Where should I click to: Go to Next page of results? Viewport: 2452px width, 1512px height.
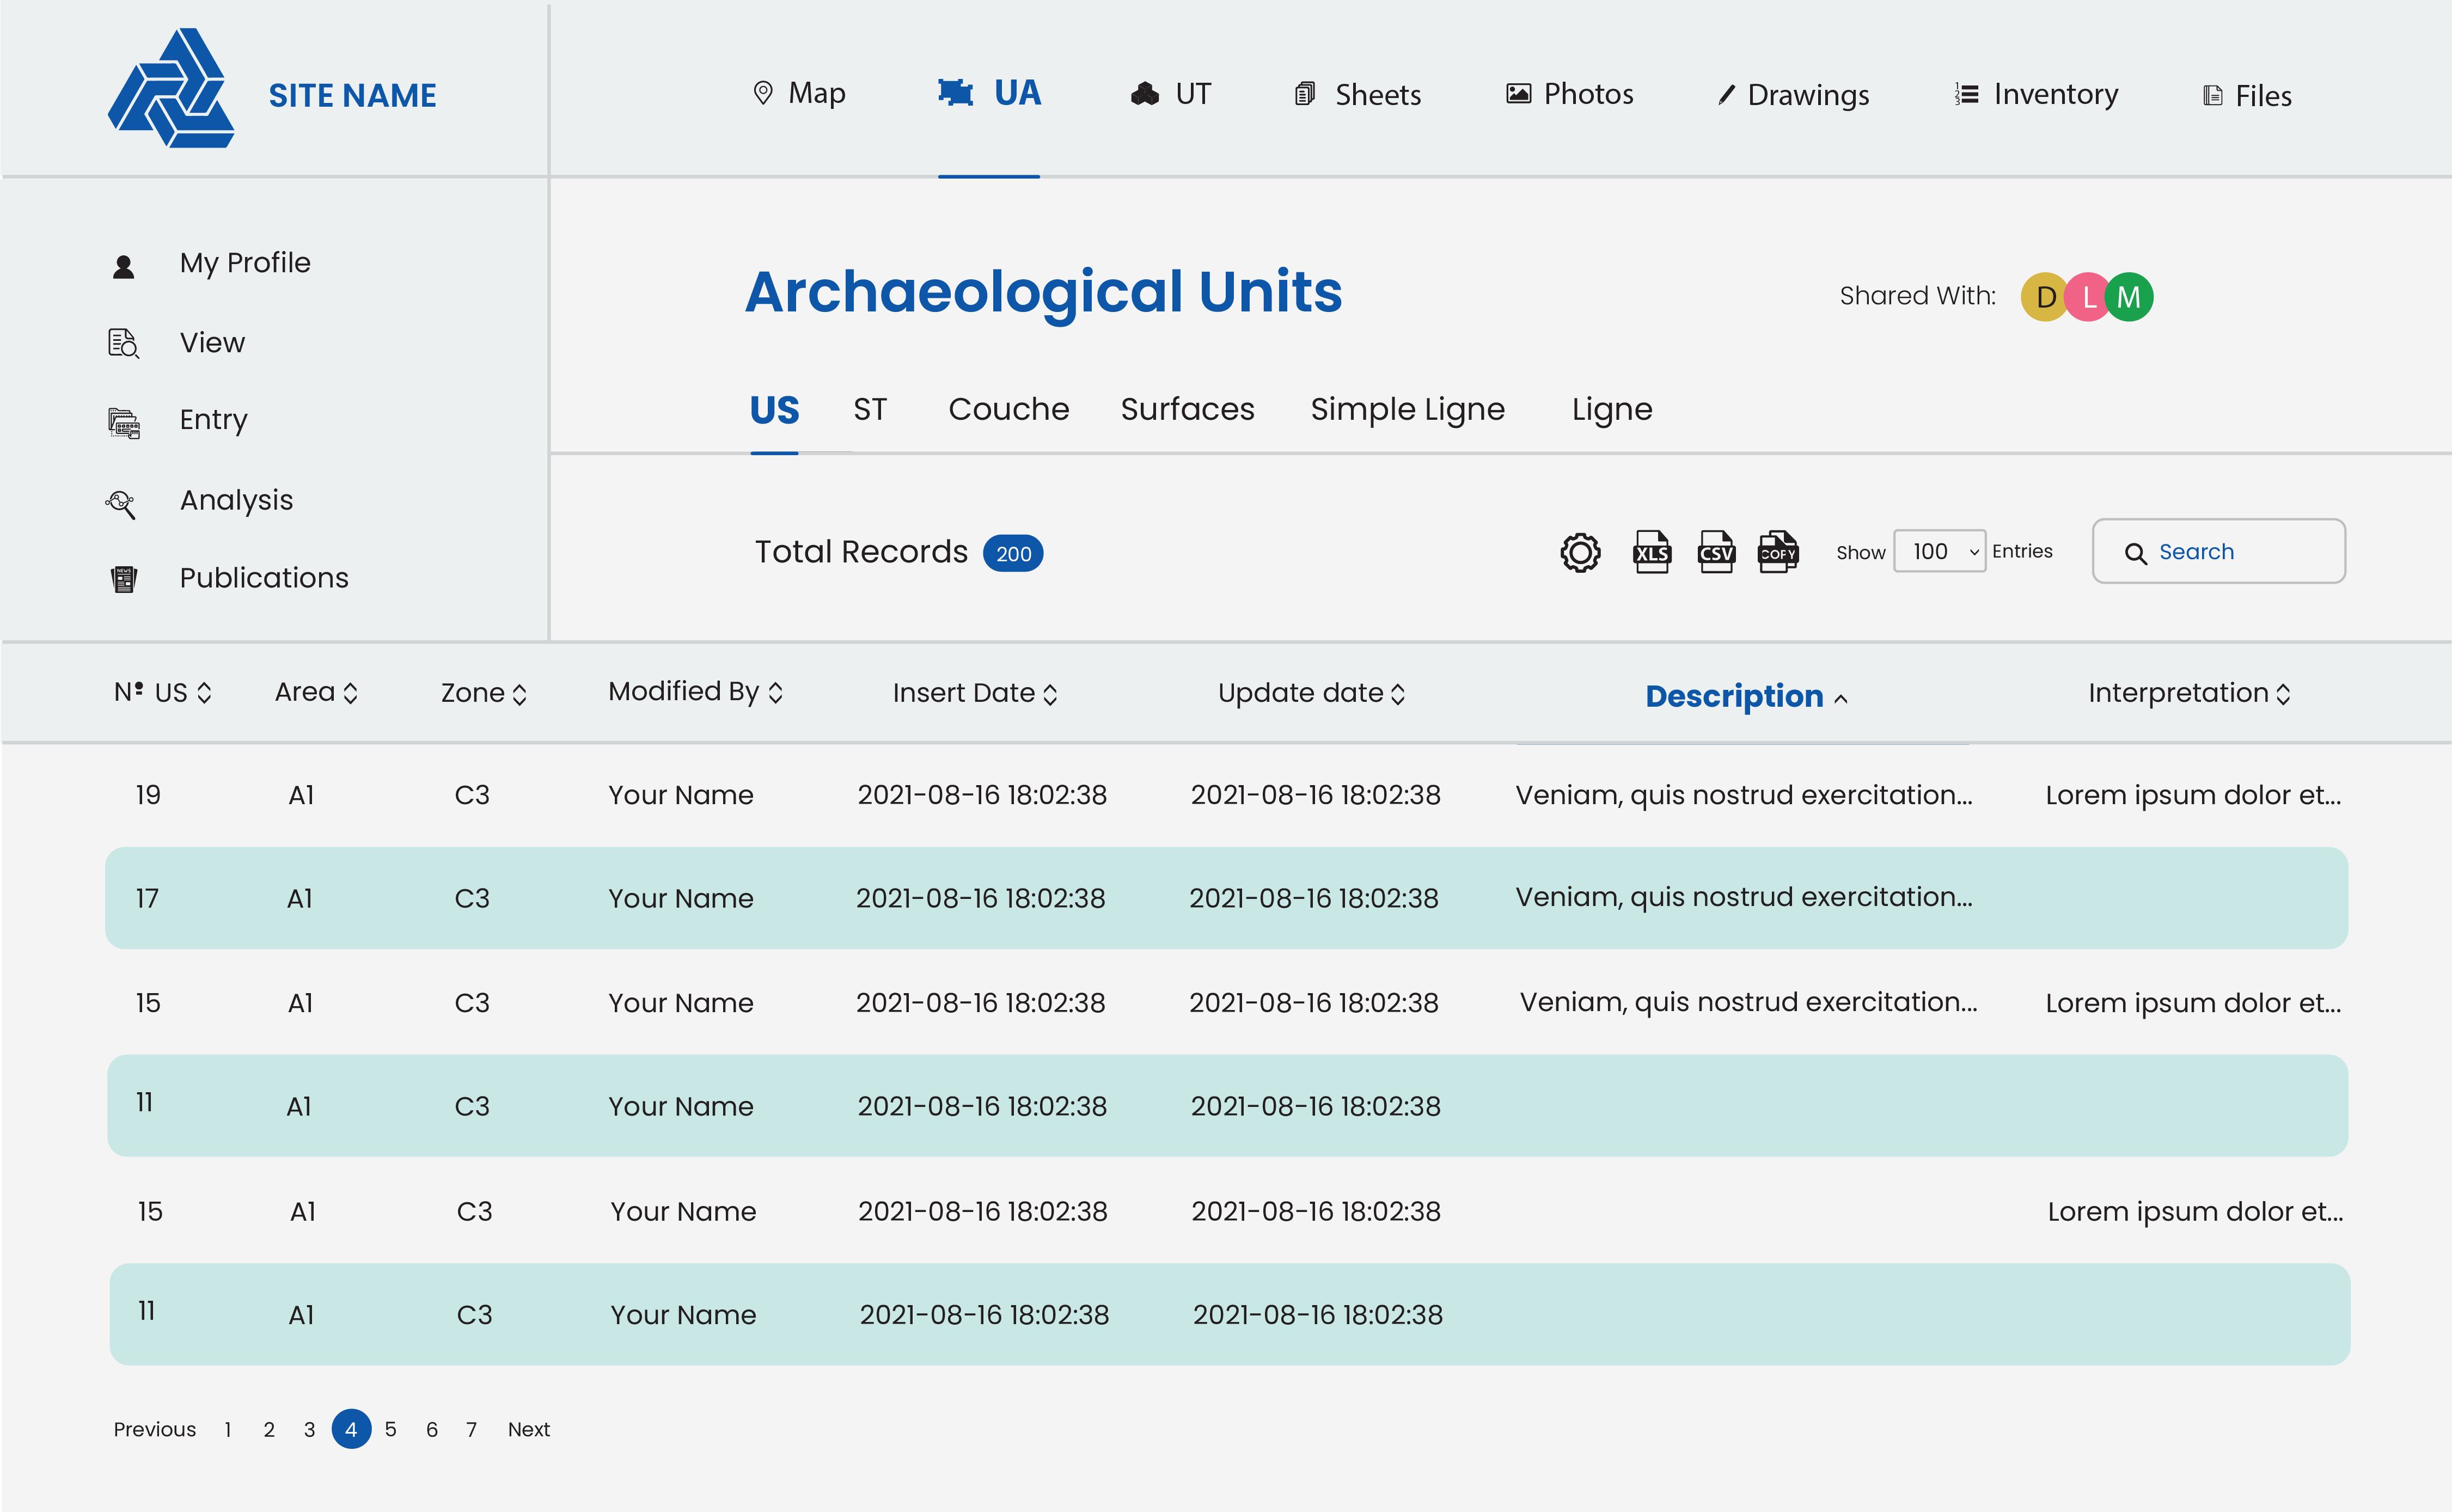[x=528, y=1429]
